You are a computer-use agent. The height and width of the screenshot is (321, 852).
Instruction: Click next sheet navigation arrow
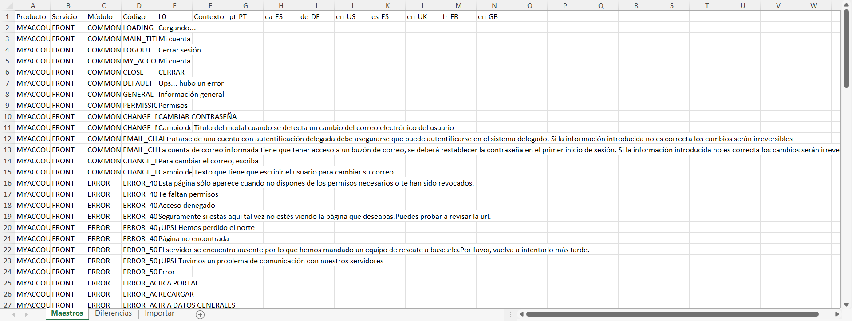[26, 314]
